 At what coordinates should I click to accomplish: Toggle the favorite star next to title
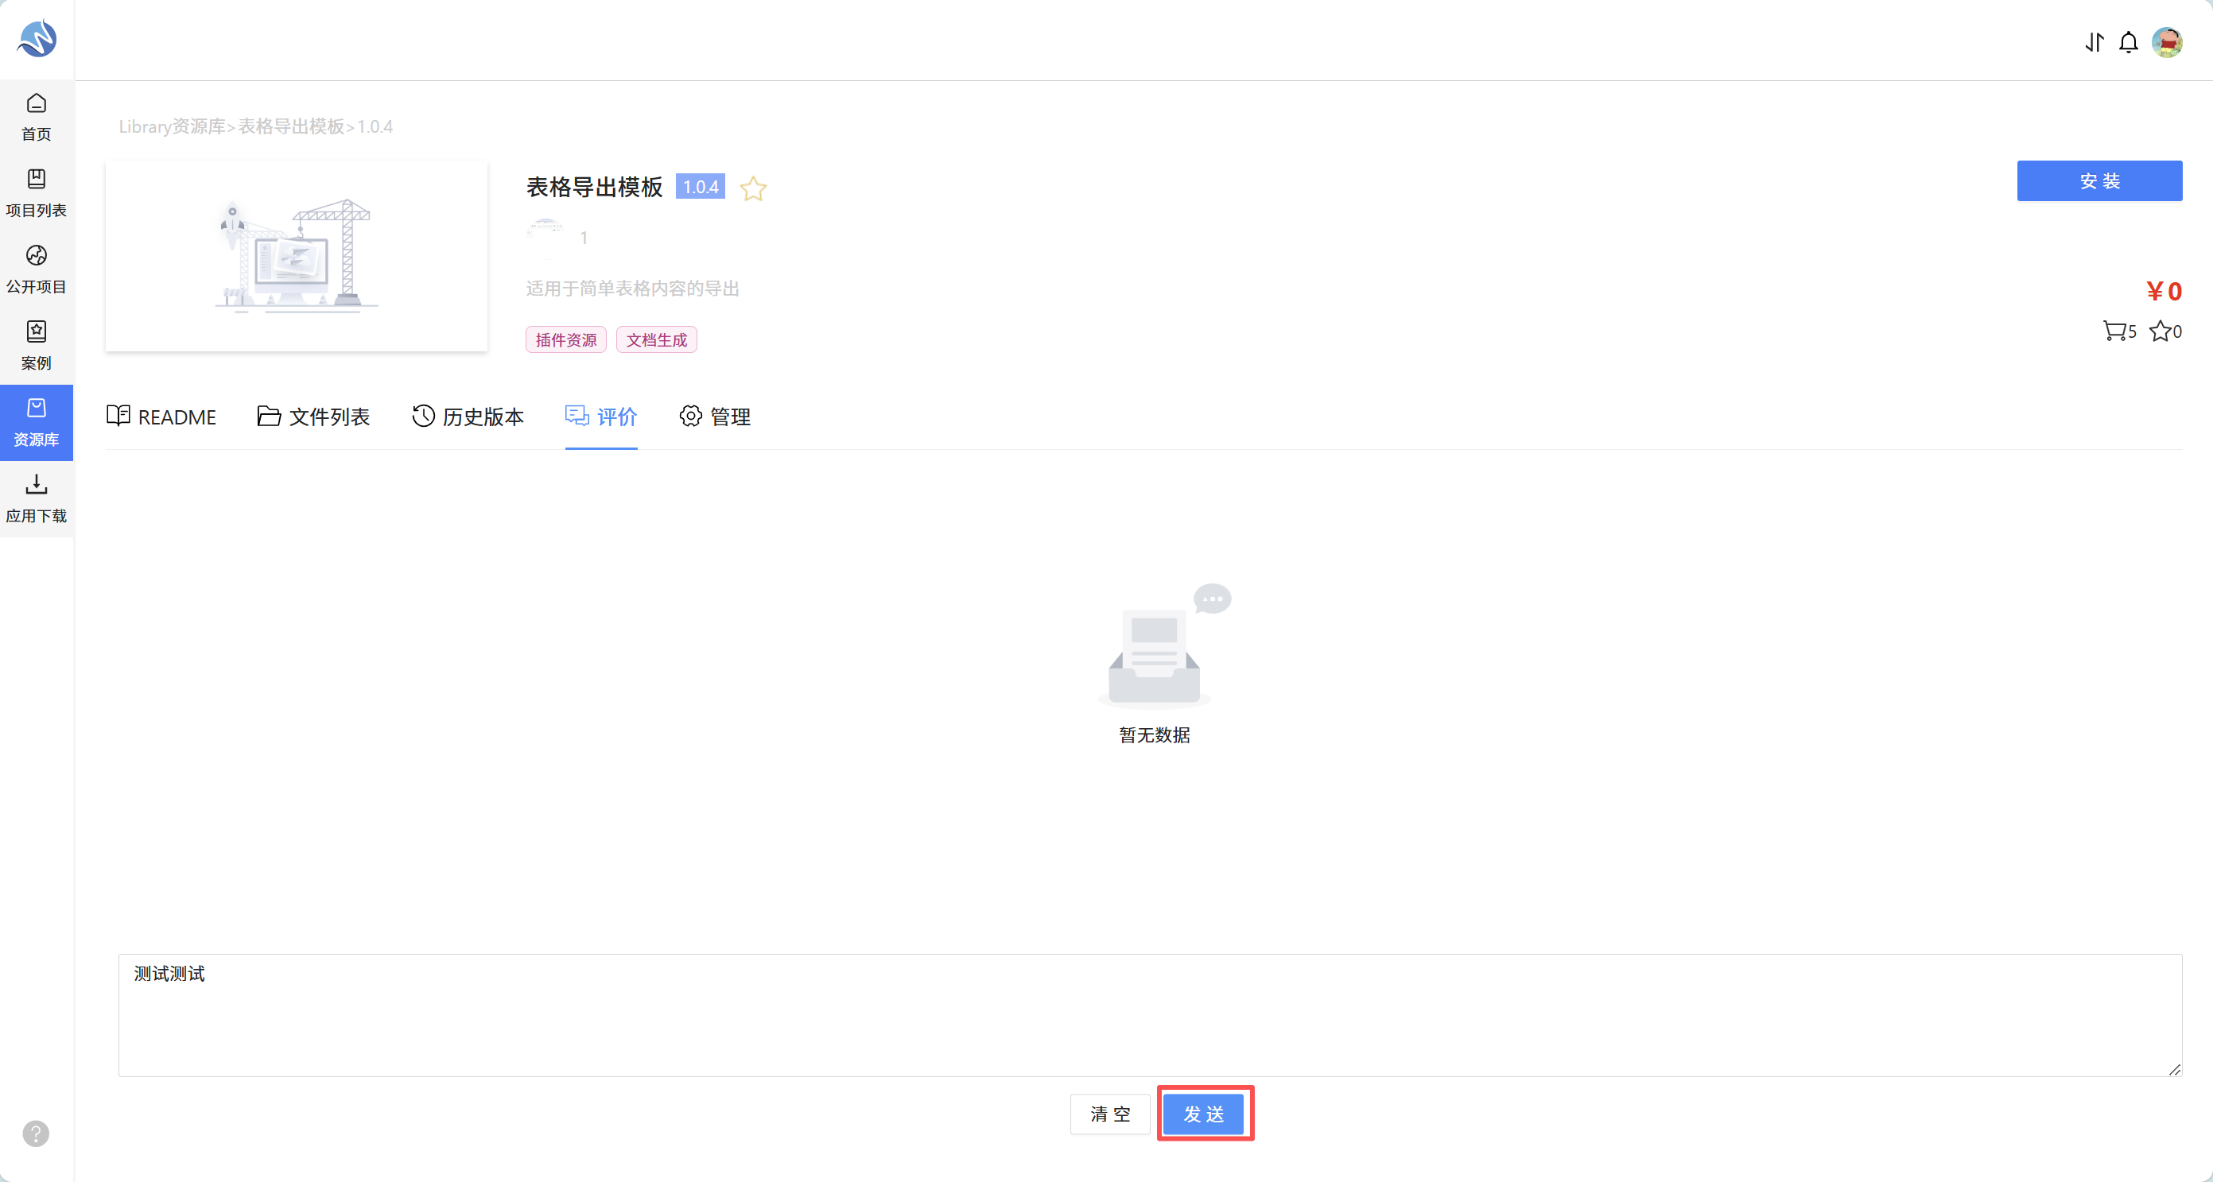coord(753,188)
